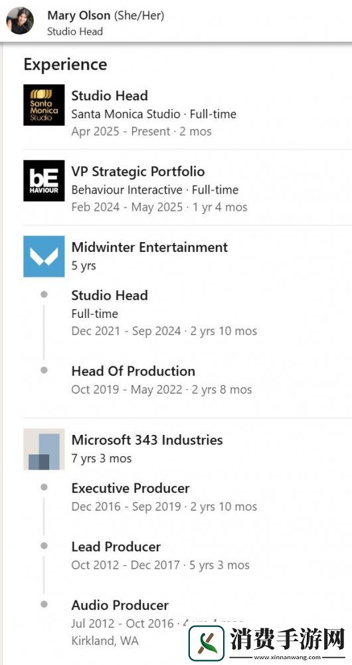Viewport: 352px width, 665px height.
Task: Open the Studio Head job at Santa Monica
Action: click(x=110, y=95)
